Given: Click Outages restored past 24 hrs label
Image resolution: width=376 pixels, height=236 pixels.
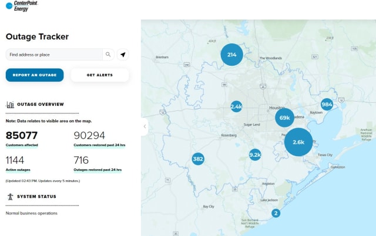Looking at the screenshot, I should point(98,170).
